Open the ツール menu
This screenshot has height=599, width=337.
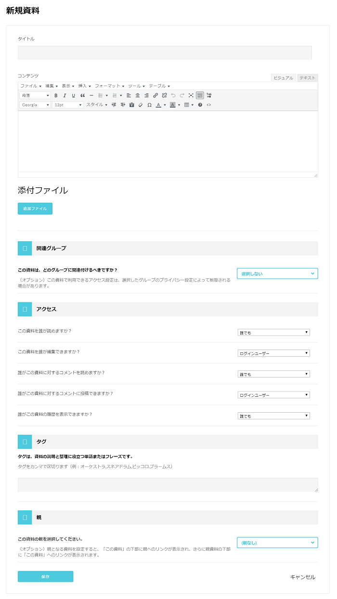[x=136, y=86]
